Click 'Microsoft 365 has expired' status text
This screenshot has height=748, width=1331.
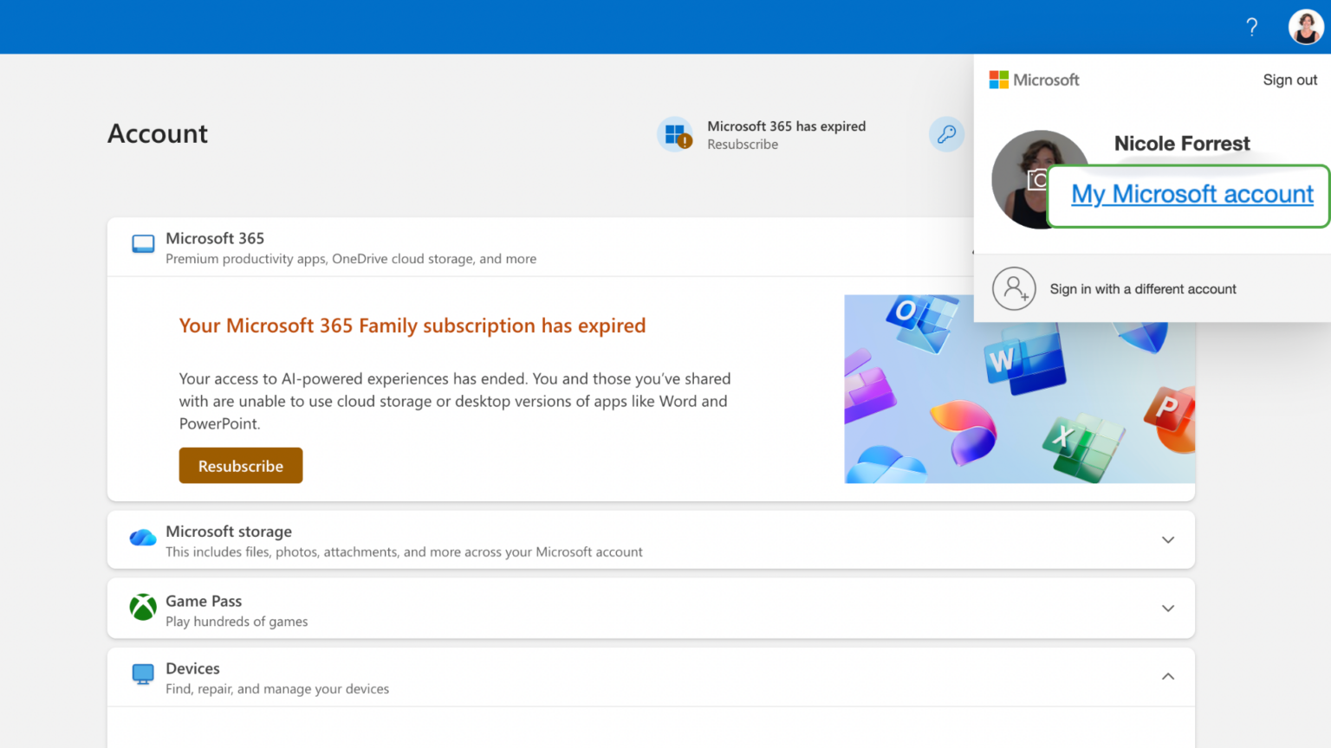pyautogui.click(x=786, y=126)
